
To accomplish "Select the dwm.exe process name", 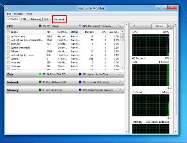I will pos(16,44).
